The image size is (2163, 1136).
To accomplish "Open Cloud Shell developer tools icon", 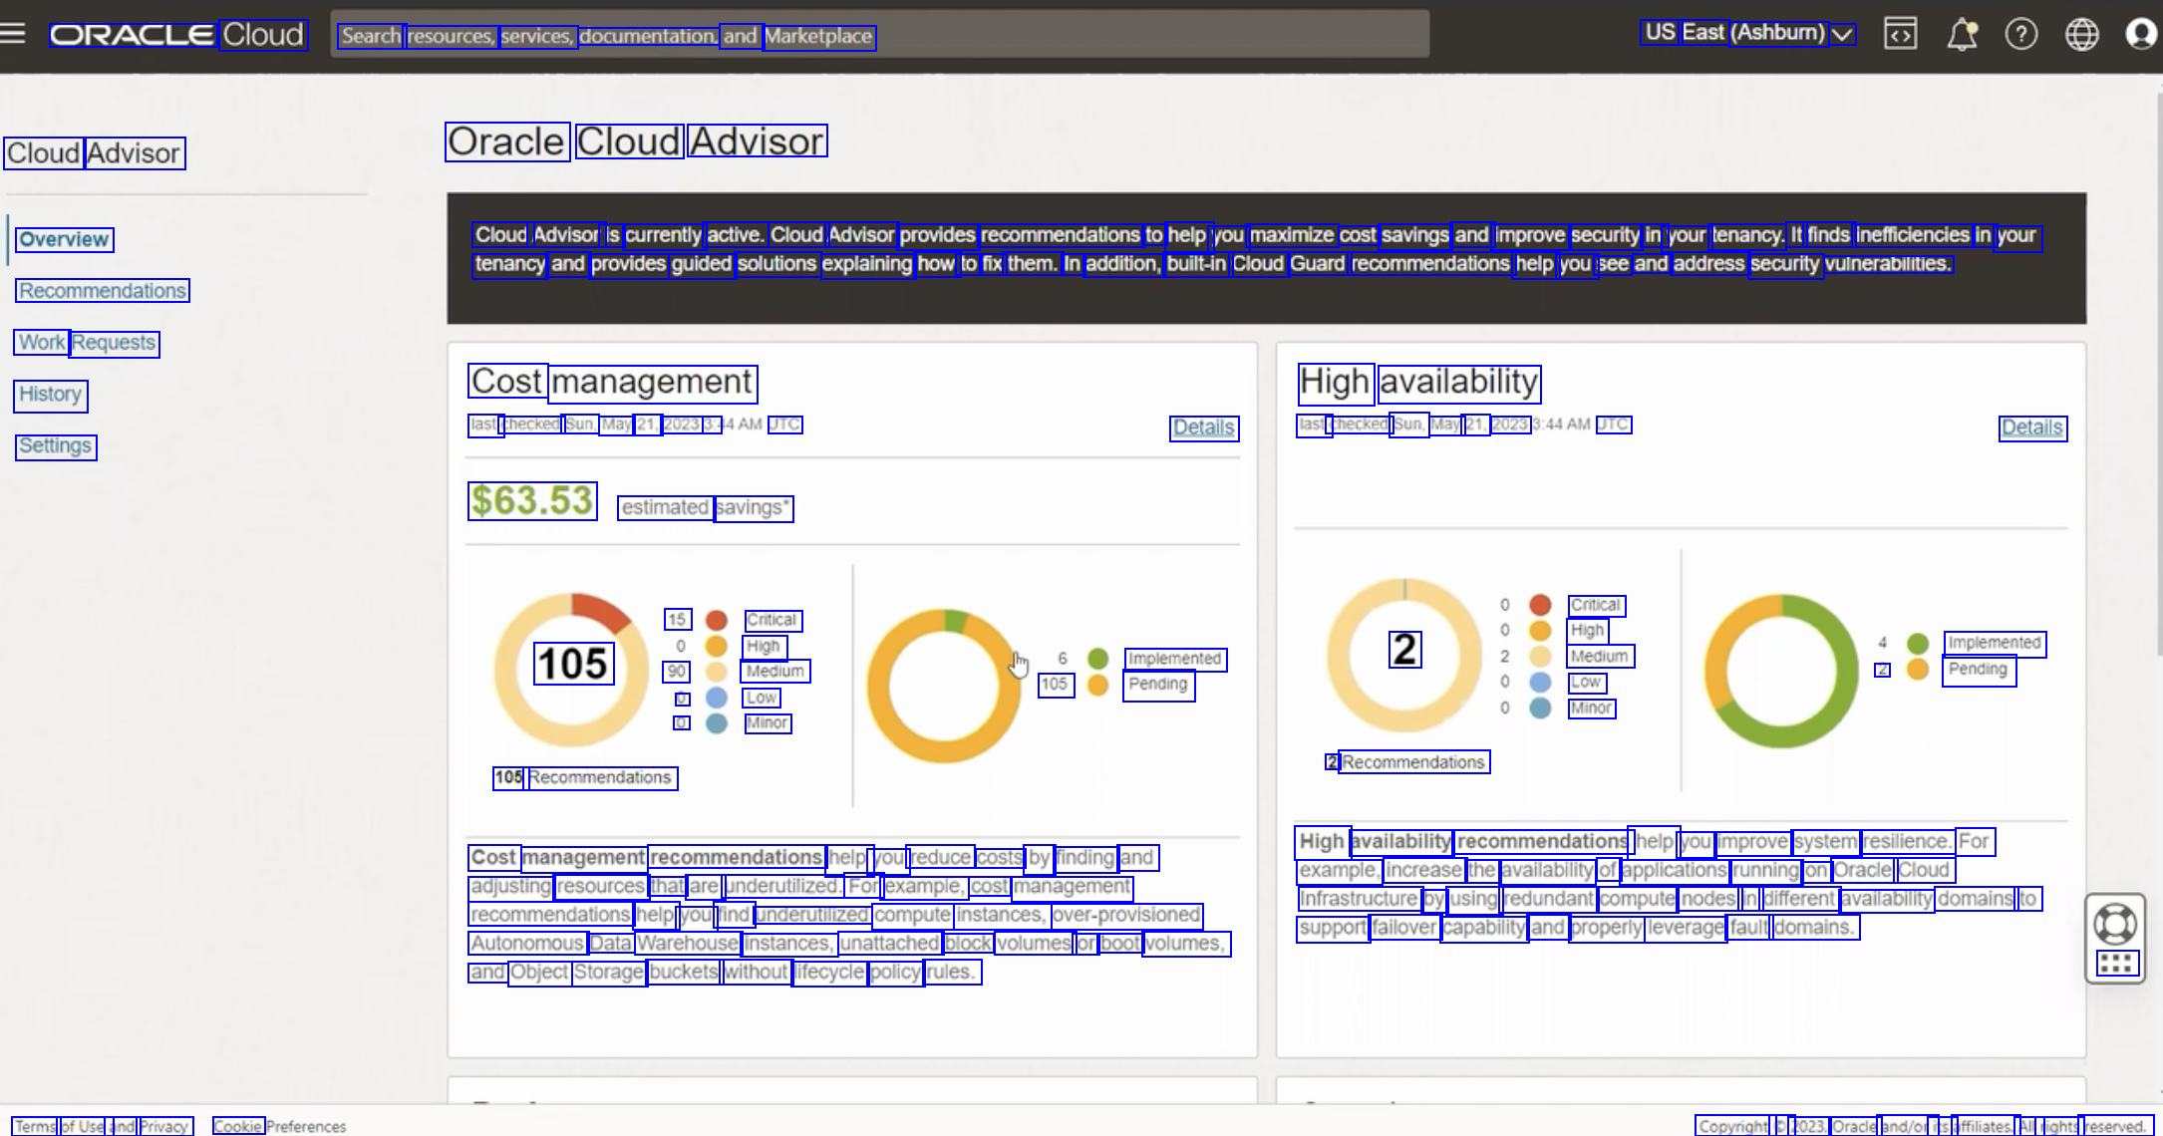I will (x=1900, y=34).
